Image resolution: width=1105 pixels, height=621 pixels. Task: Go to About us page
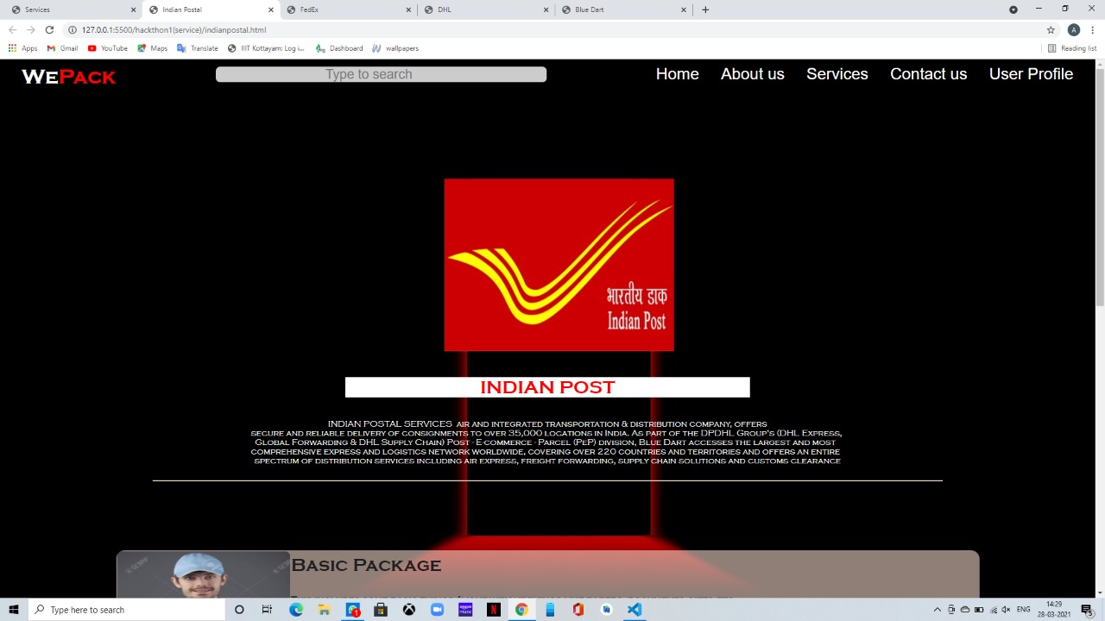752,74
